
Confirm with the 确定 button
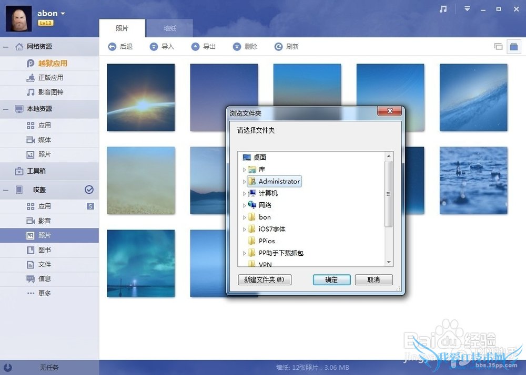331,279
